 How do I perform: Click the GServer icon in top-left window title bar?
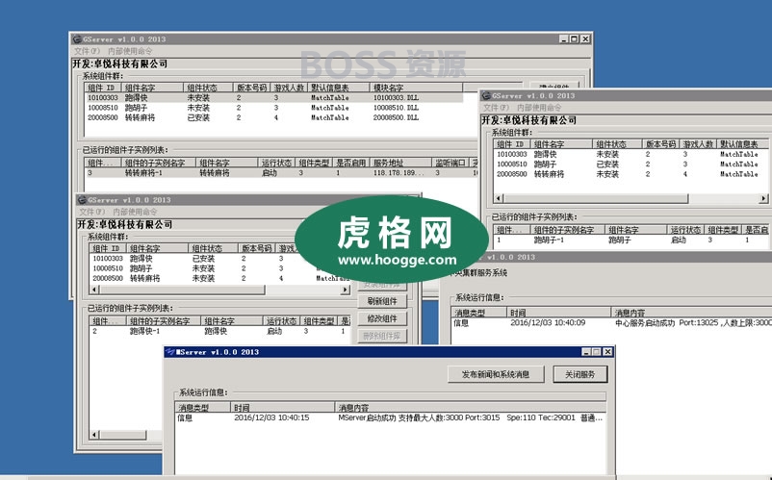[x=77, y=38]
